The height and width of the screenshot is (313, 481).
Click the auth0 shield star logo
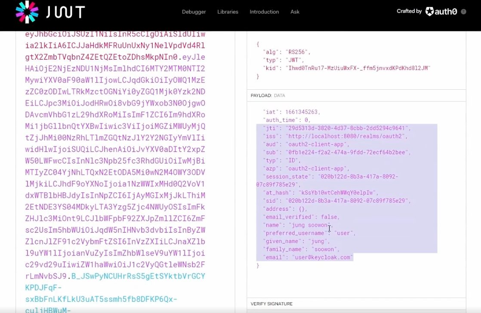pos(429,12)
